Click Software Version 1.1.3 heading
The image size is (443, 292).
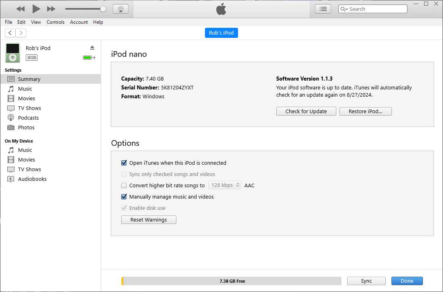coord(304,79)
